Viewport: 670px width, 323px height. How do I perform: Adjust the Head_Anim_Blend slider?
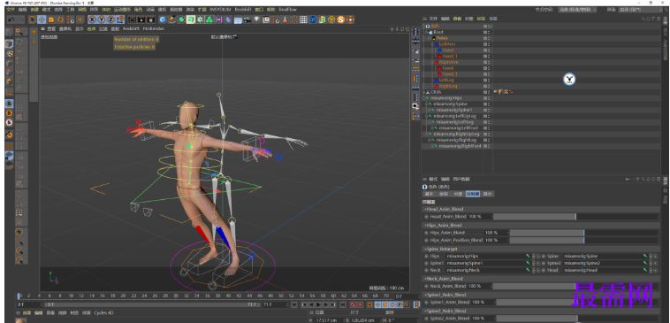(x=575, y=217)
